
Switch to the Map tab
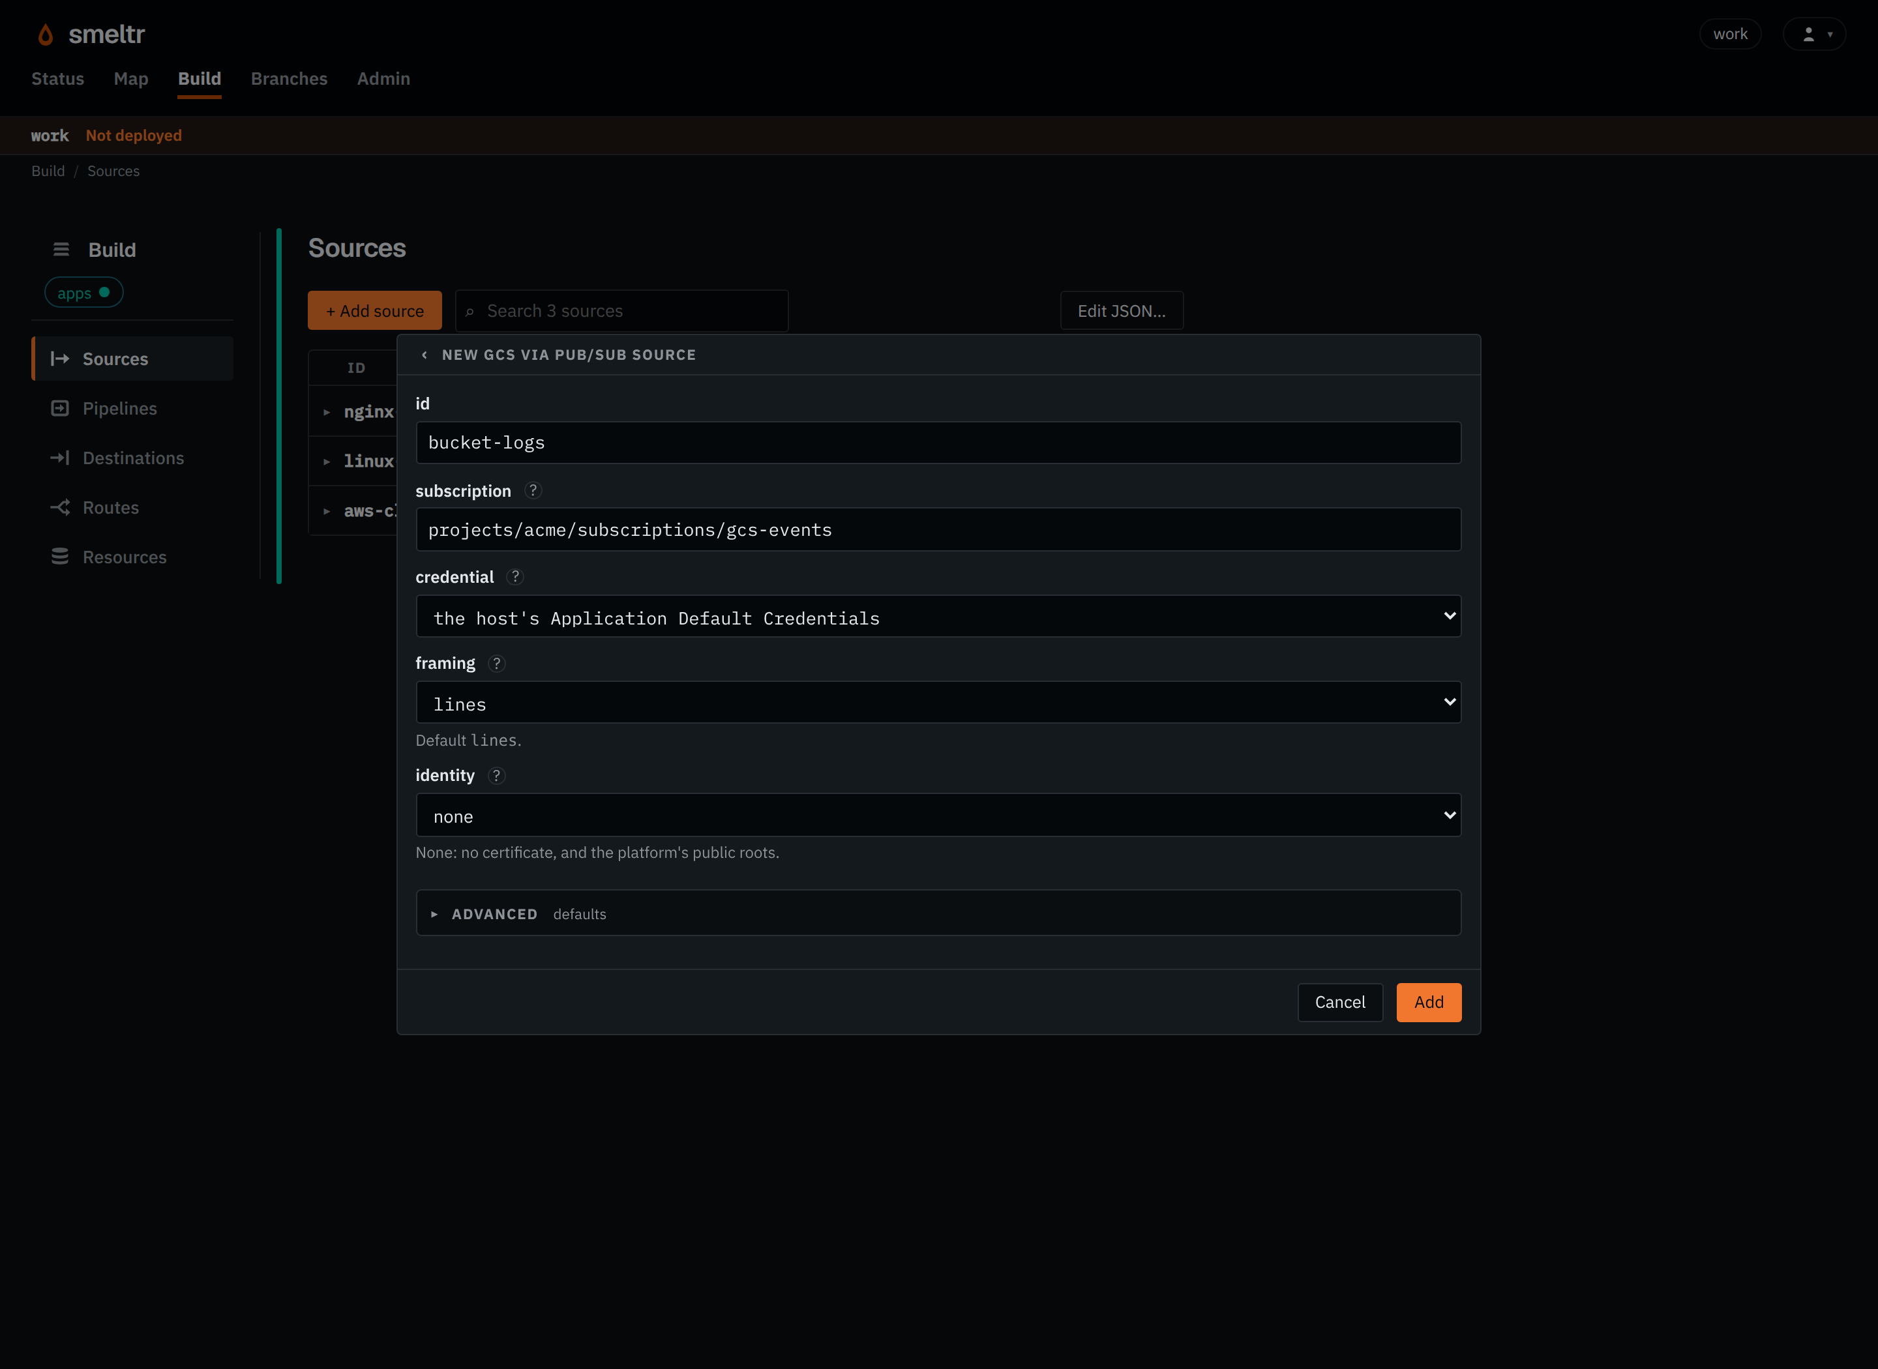pyautogui.click(x=131, y=79)
